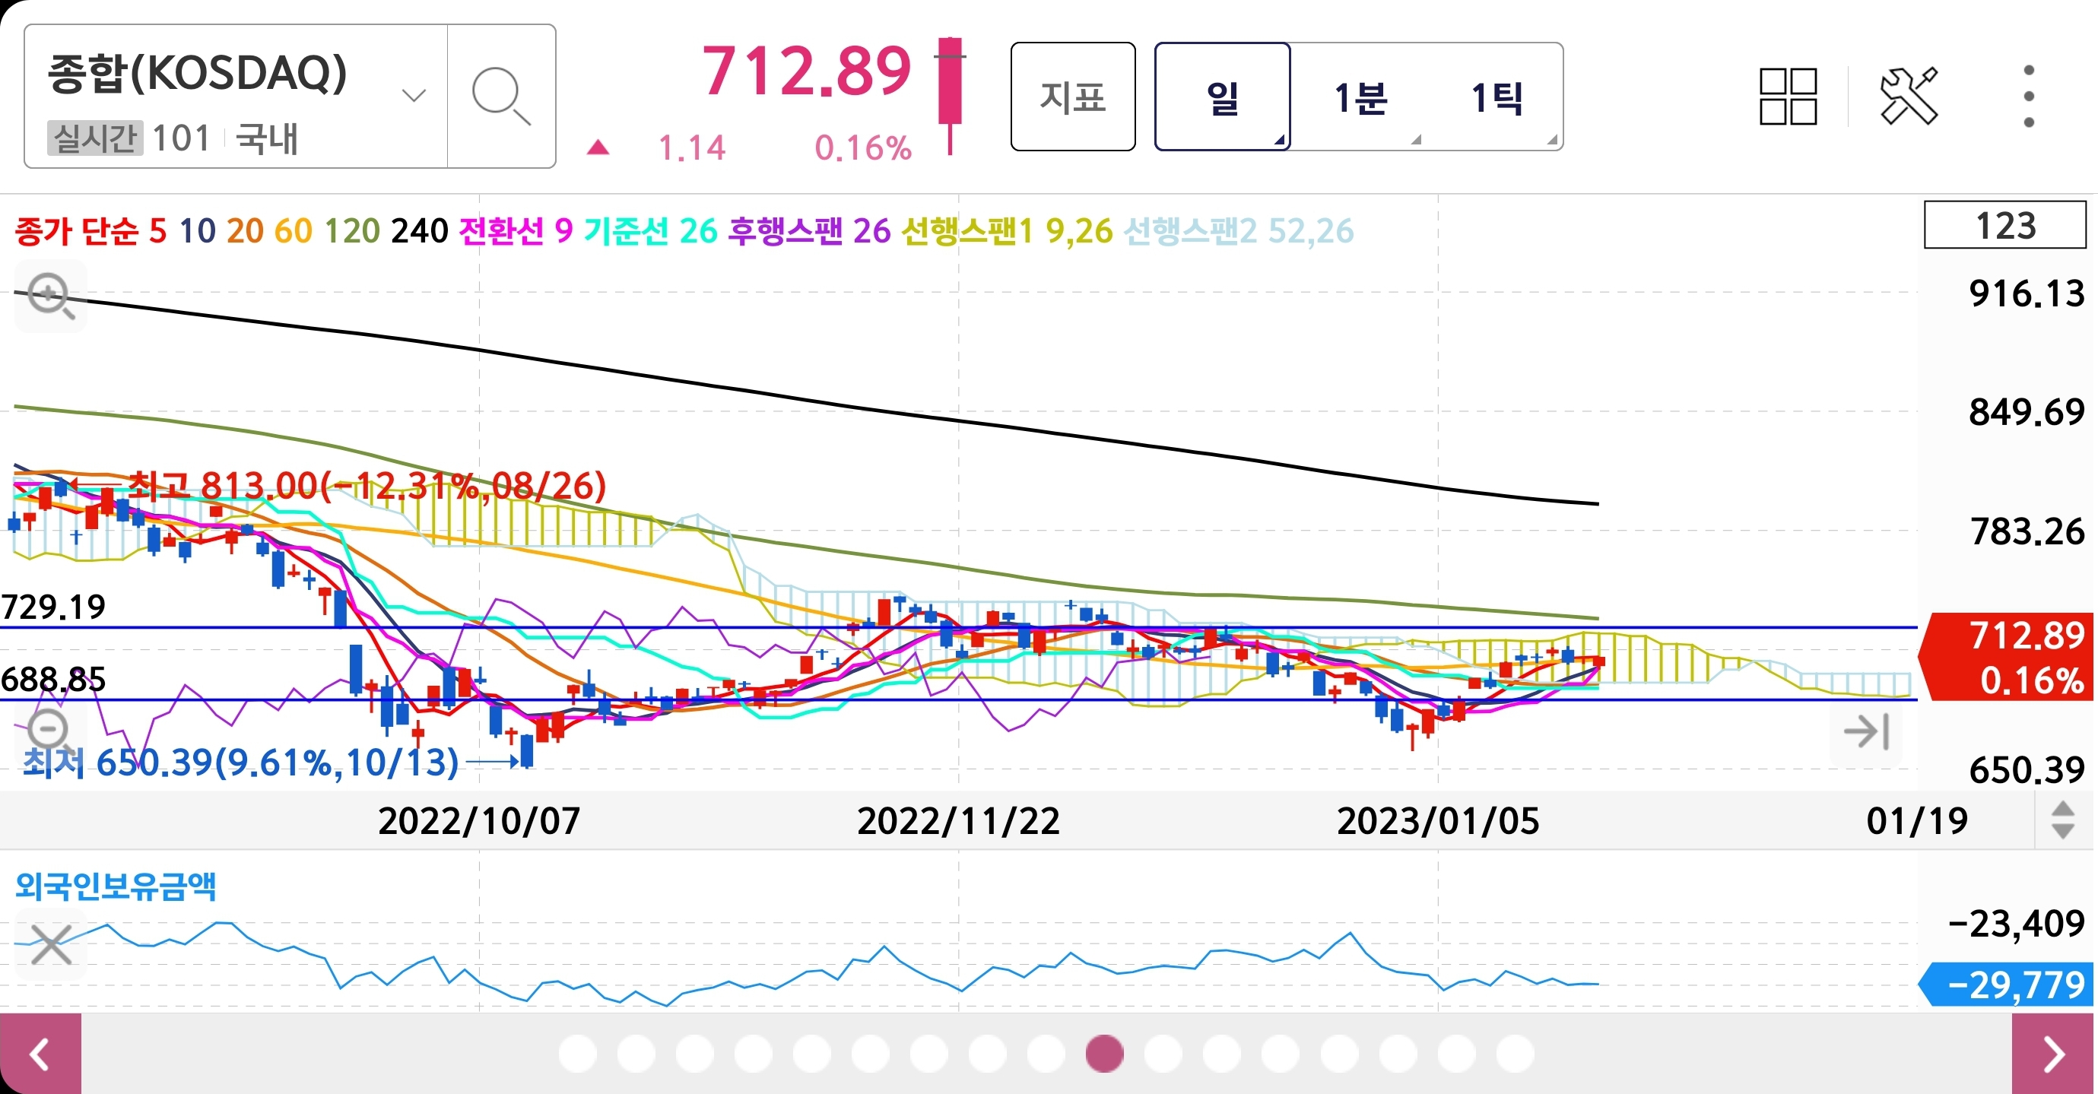Select the highlighted active page dot
The width and height of the screenshot is (2098, 1094).
(1104, 1054)
